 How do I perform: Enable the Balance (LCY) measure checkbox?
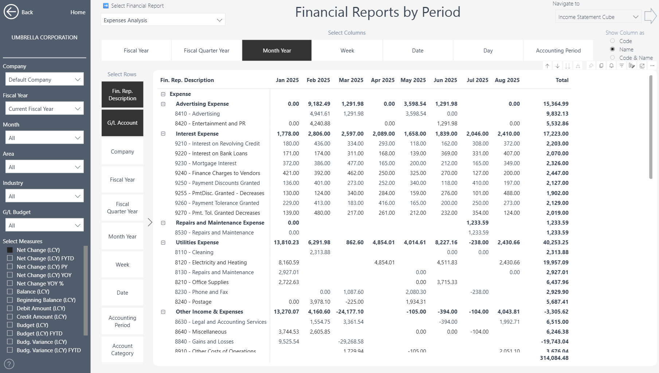tap(10, 292)
